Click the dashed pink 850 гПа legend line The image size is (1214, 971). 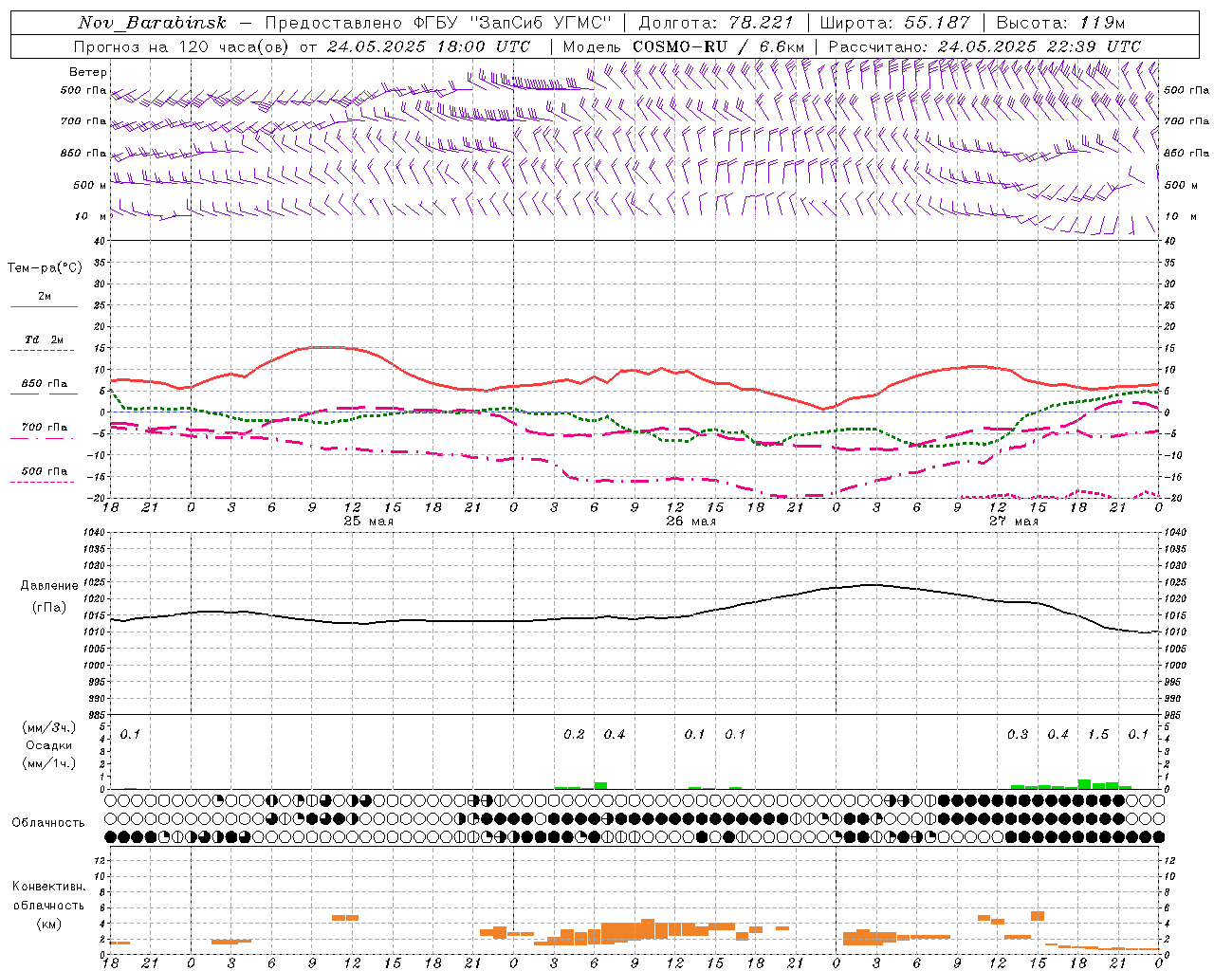42,394
